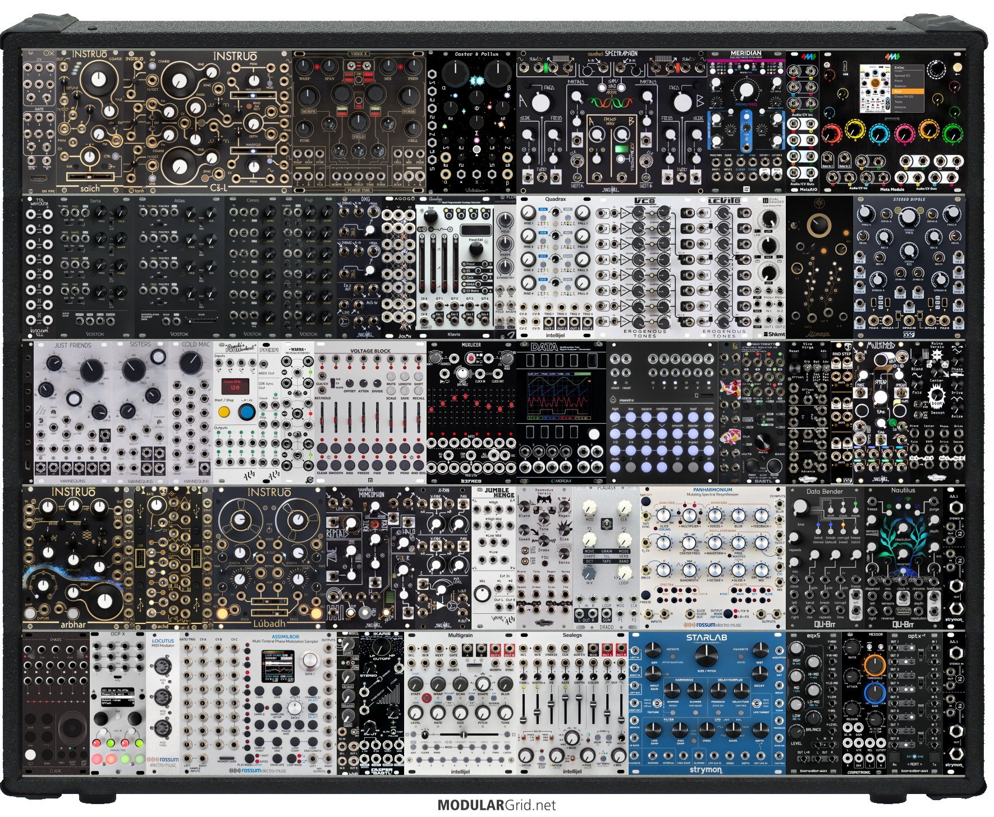Select the Vostok Atlas module
The width and height of the screenshot is (994, 817).
pos(180,267)
